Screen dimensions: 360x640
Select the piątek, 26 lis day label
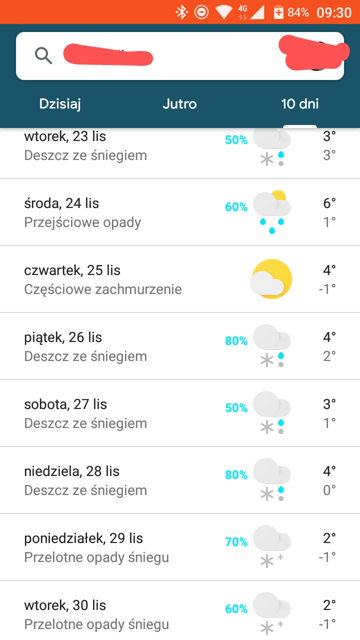63,337
